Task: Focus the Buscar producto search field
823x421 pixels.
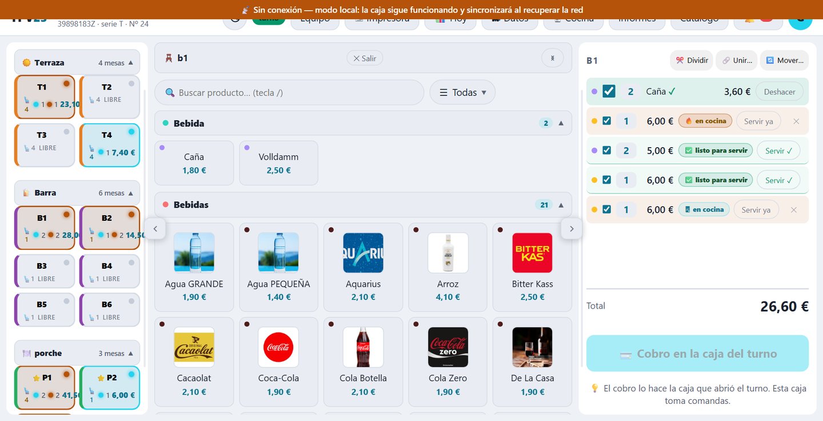Action: [289, 92]
